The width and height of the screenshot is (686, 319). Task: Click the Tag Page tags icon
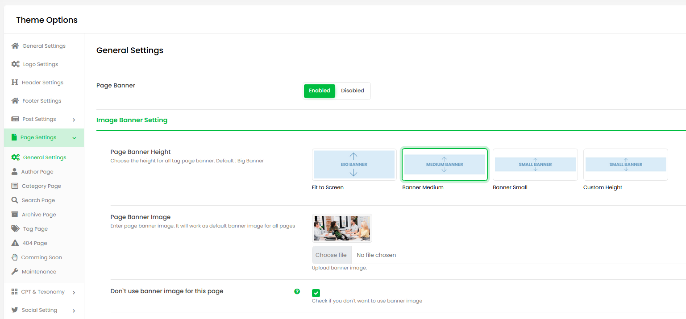pos(15,229)
